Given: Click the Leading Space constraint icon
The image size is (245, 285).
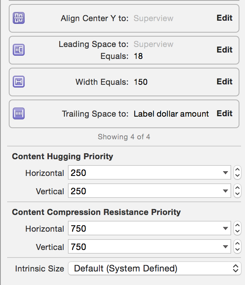Looking at the screenshot, I should pos(19,50).
